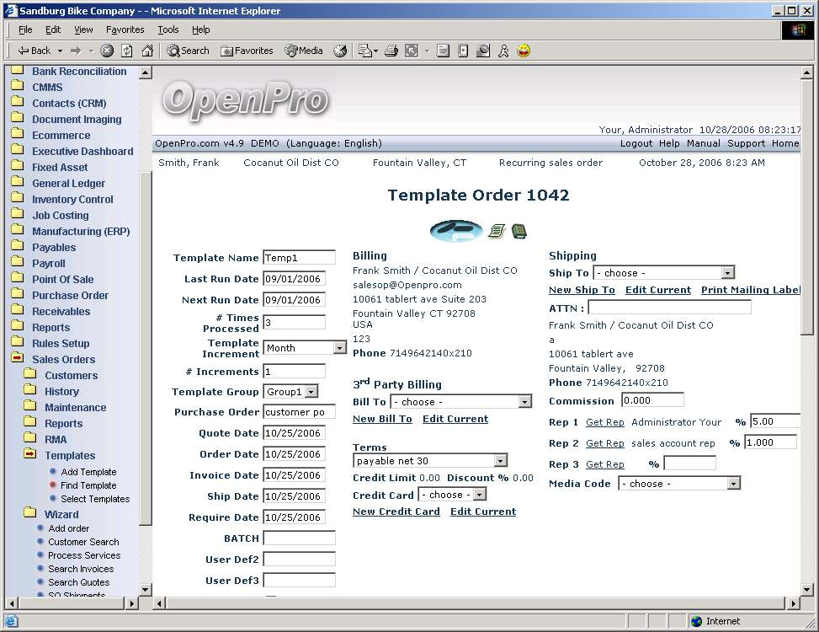
Task: Open the Template Increment dropdown
Action: tap(339, 348)
